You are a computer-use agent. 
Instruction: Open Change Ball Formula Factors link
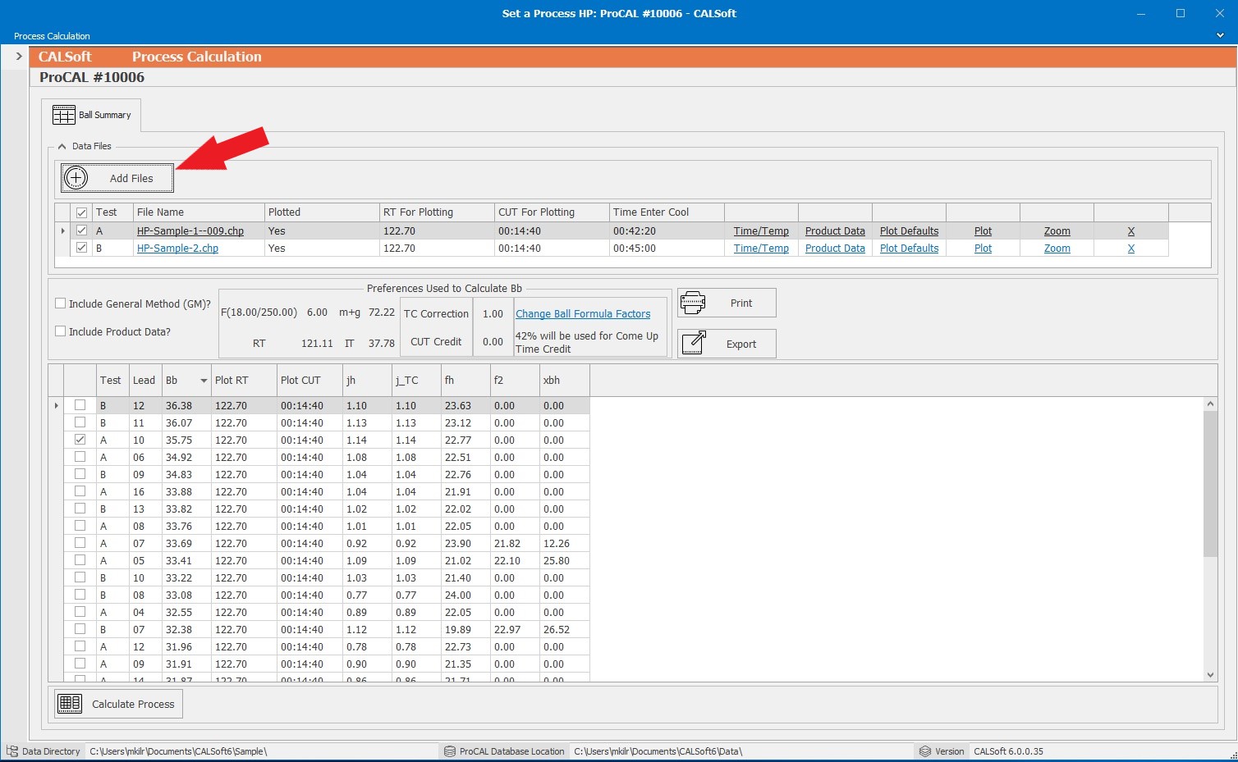click(583, 314)
